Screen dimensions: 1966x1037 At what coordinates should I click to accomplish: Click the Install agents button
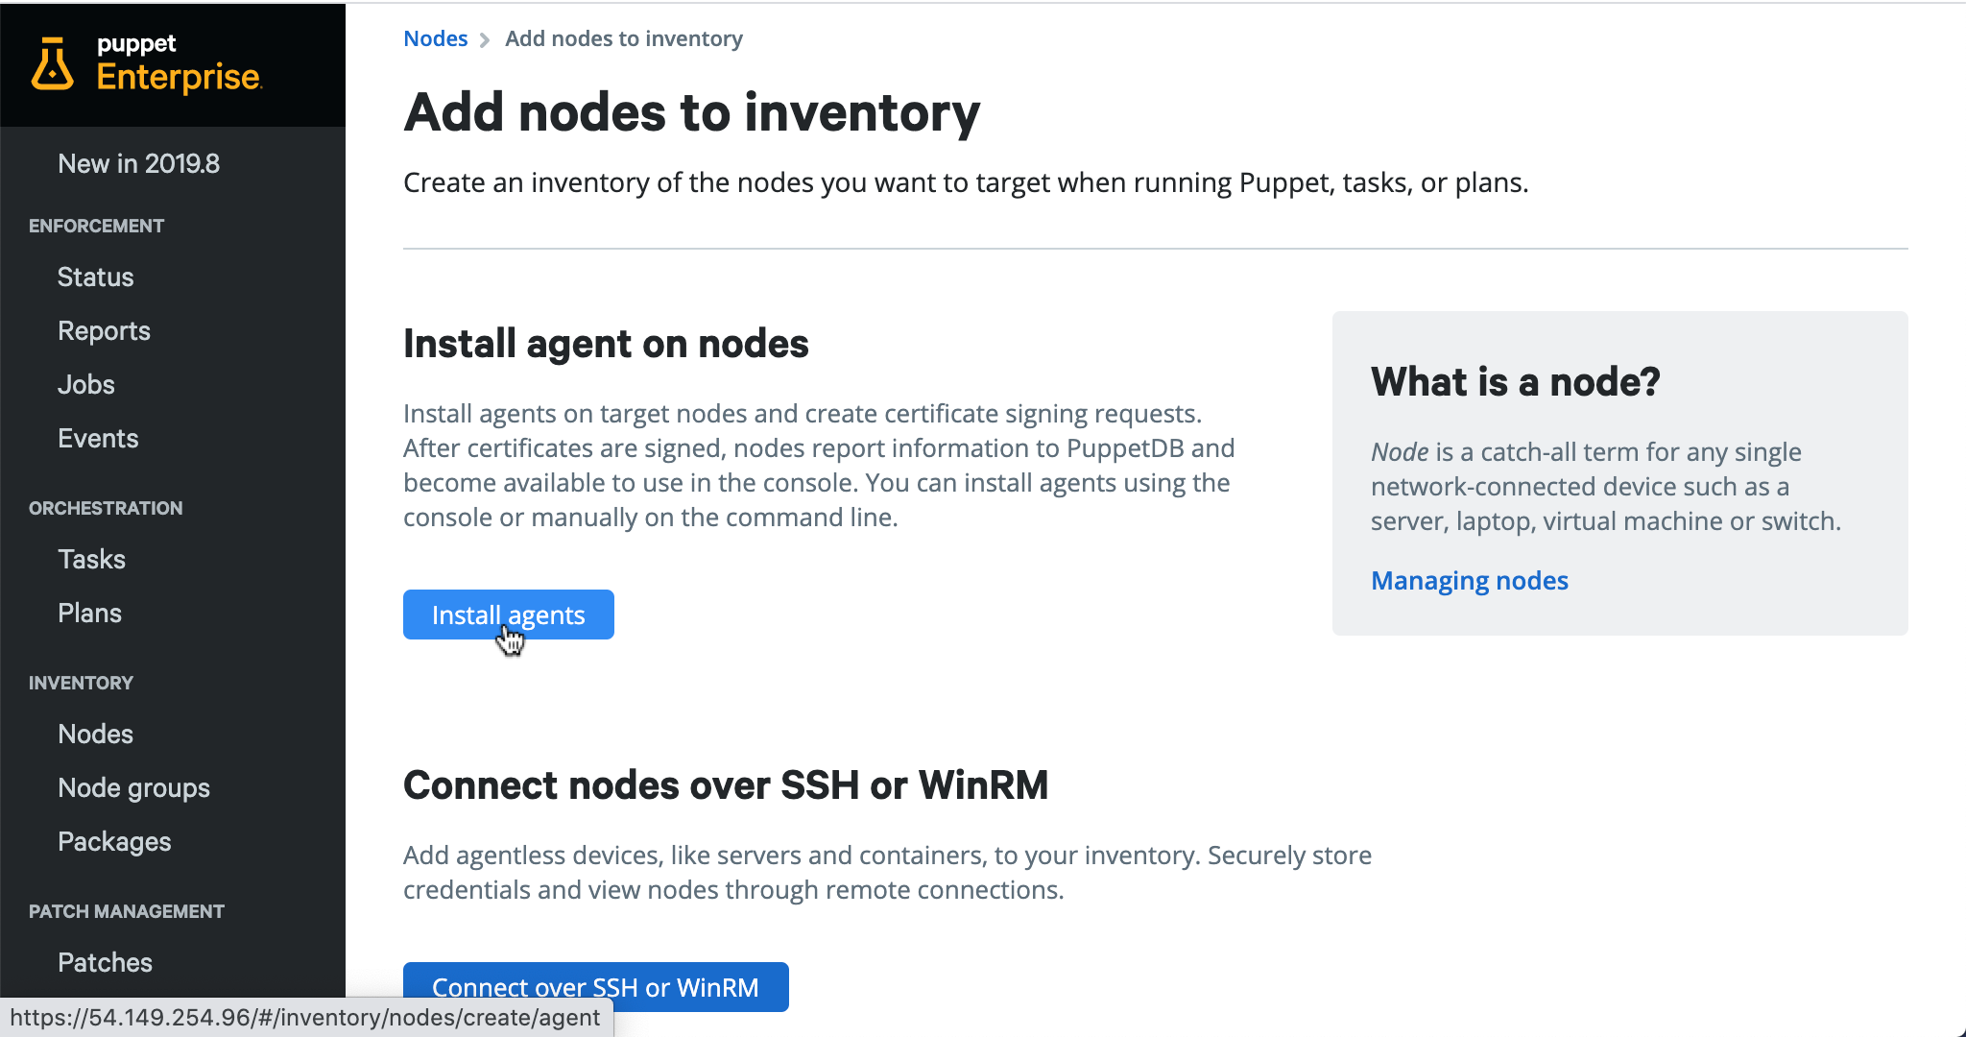click(508, 615)
